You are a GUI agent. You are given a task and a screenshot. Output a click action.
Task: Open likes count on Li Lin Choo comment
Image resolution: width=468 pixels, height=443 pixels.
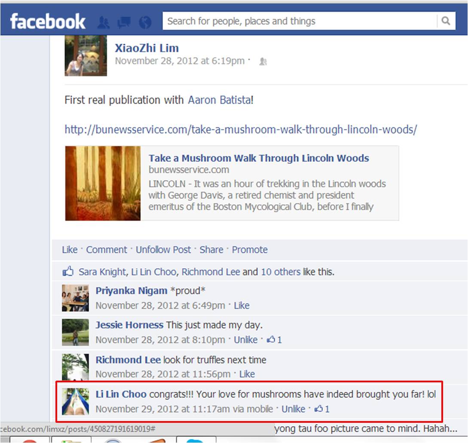[322, 409]
